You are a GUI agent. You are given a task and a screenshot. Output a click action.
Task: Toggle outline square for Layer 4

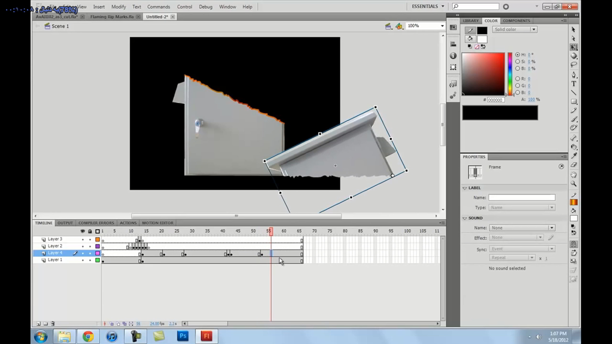[98, 253]
